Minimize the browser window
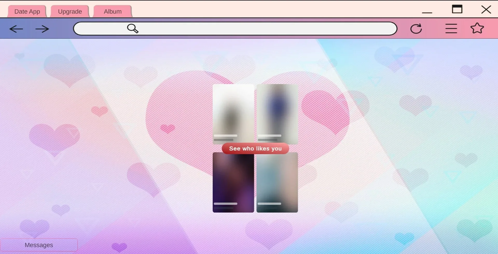Image resolution: width=498 pixels, height=254 pixels. tap(426, 11)
